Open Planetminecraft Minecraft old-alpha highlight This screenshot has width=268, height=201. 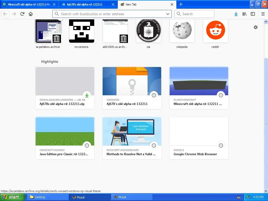tap(199, 88)
